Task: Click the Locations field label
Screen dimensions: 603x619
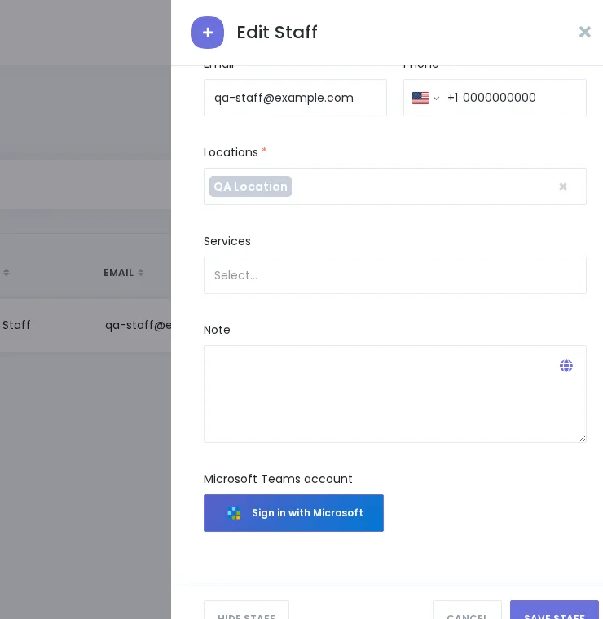Action: (231, 152)
